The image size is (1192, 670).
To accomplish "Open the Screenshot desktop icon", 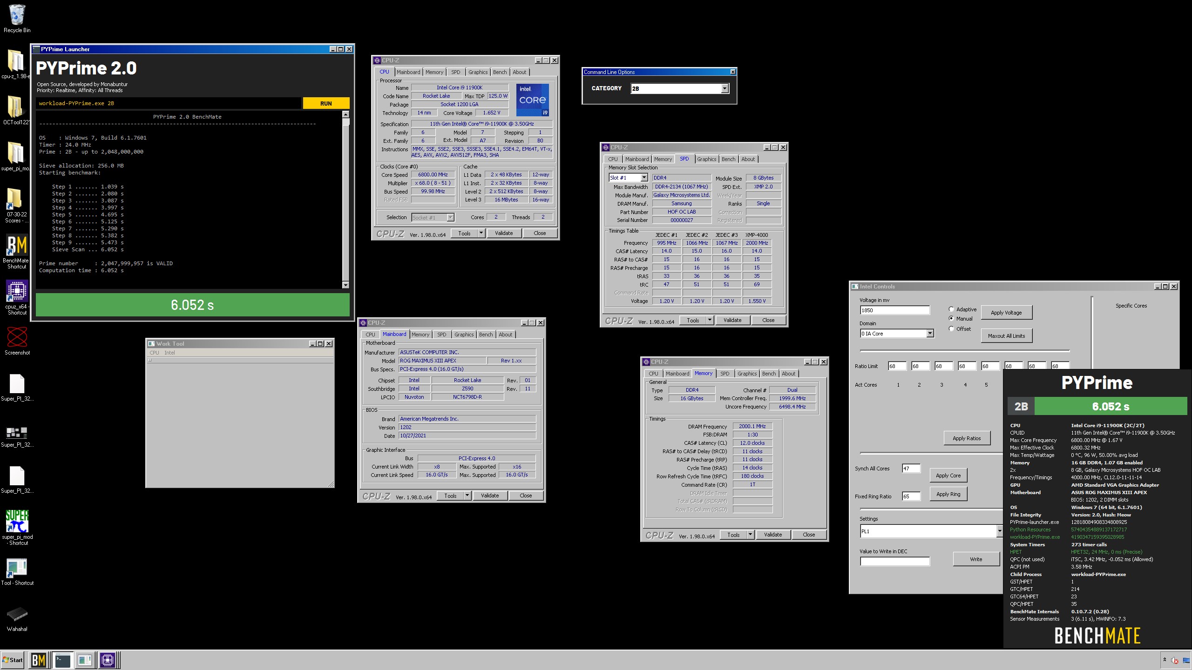I will pos(17,341).
